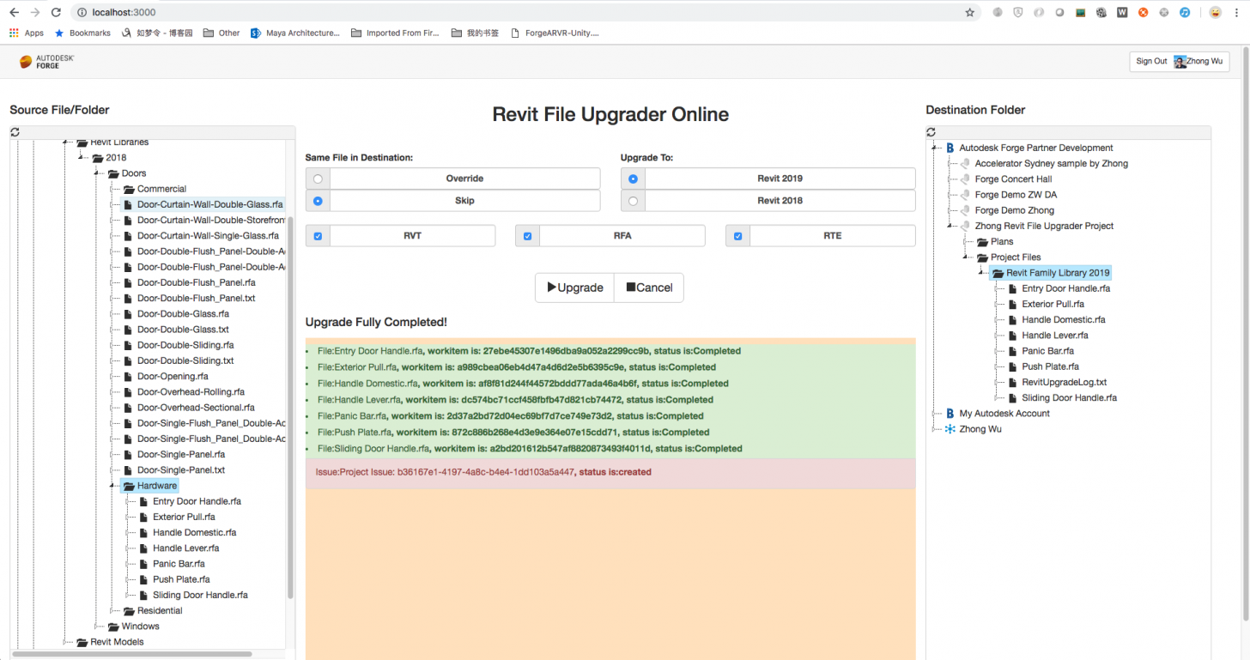Click the Revit Family Library 2019 folder icon
Viewport: 1250px width, 660px height.
(998, 273)
